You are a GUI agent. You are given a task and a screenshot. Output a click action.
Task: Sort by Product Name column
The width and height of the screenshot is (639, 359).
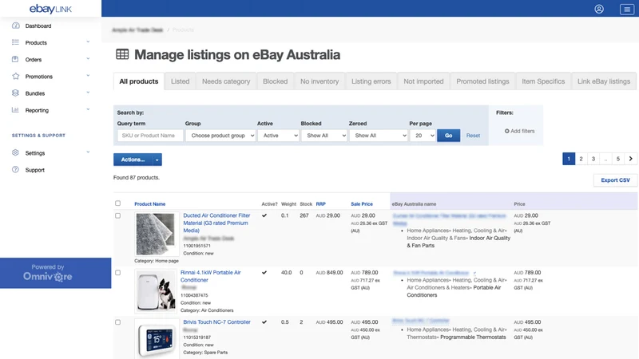(150, 204)
